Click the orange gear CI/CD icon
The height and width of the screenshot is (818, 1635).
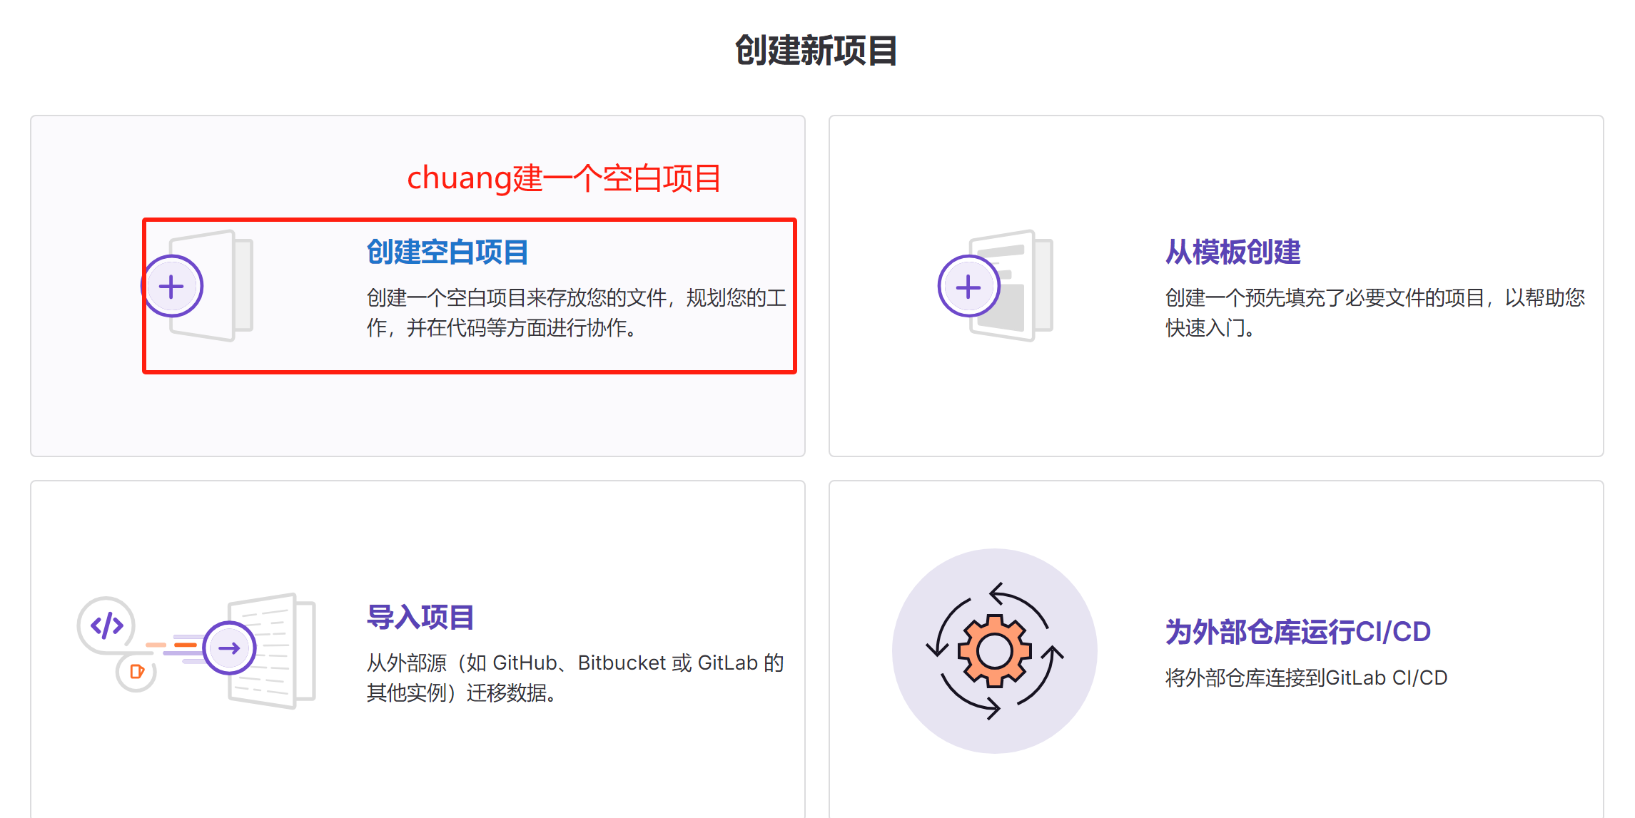(x=994, y=650)
